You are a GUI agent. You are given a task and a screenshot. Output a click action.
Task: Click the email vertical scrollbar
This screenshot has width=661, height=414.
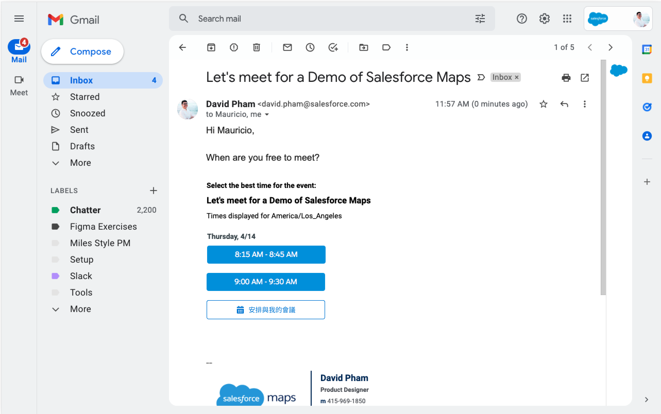(x=603, y=177)
